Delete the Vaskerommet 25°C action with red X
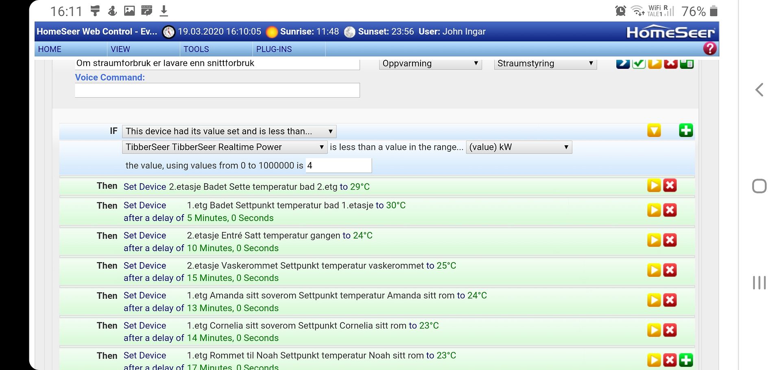 click(x=670, y=269)
